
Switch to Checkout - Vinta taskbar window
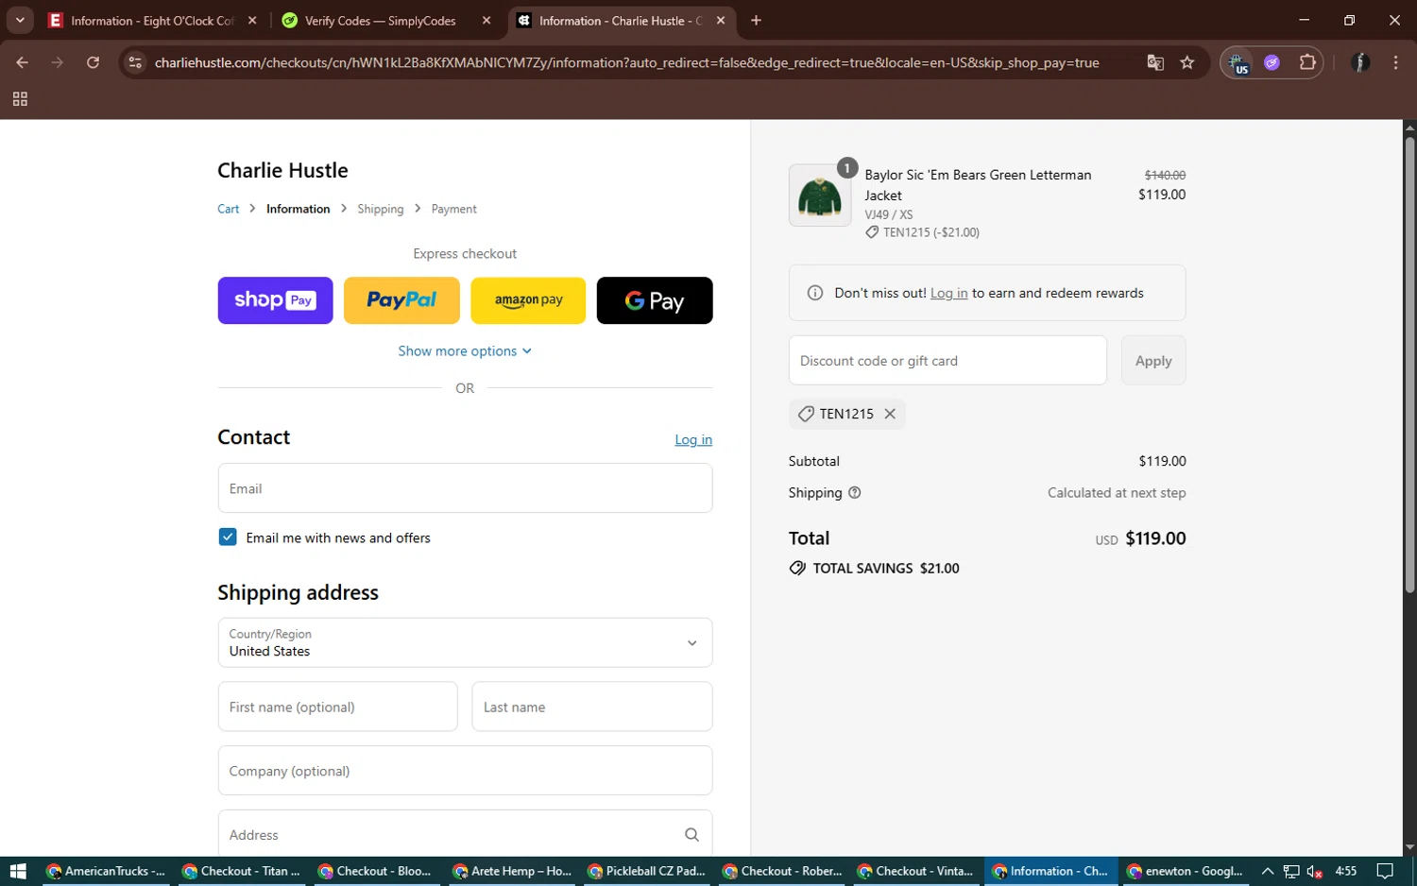[x=916, y=871]
